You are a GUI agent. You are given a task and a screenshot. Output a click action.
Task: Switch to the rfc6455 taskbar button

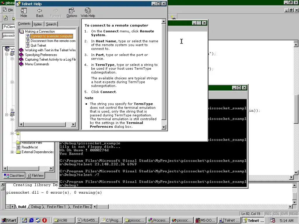point(87,220)
